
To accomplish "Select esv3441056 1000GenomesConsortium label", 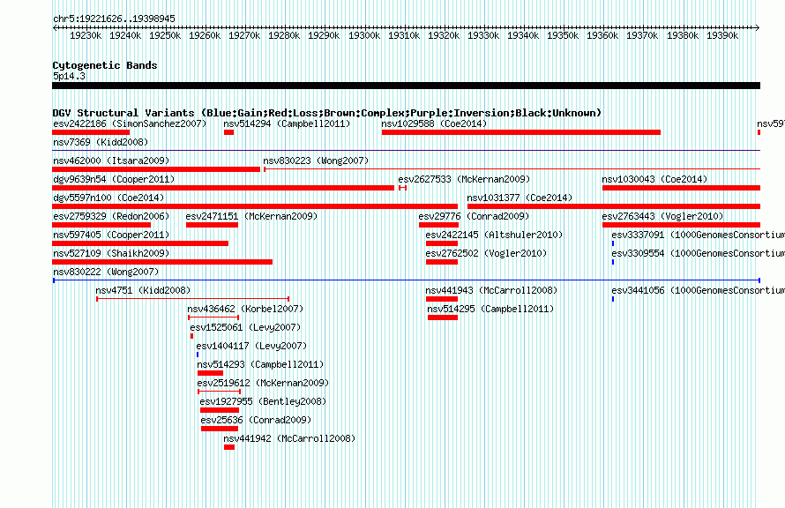I will pos(698,290).
